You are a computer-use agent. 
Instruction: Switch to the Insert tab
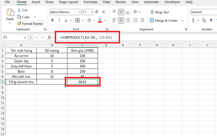pos(36,2)
